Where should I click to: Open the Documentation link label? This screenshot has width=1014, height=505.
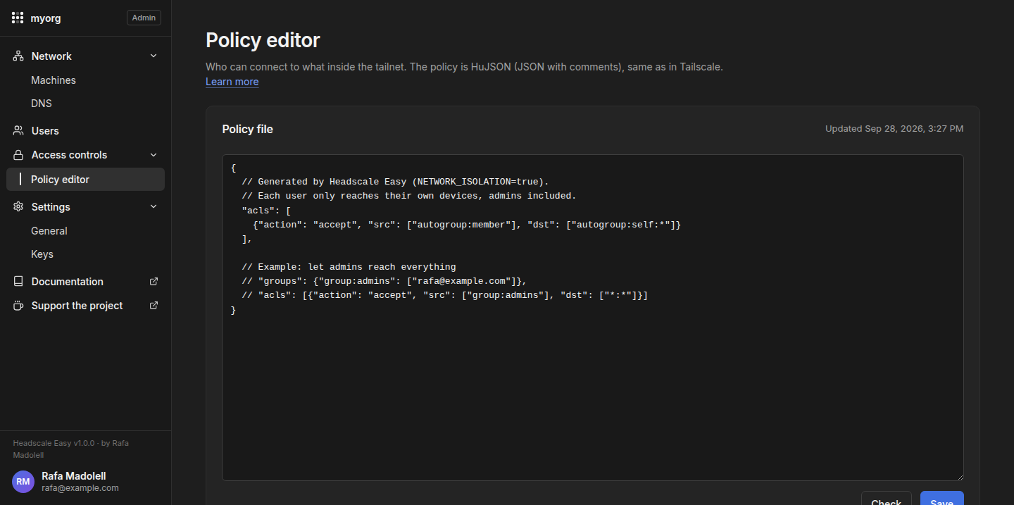tap(68, 282)
